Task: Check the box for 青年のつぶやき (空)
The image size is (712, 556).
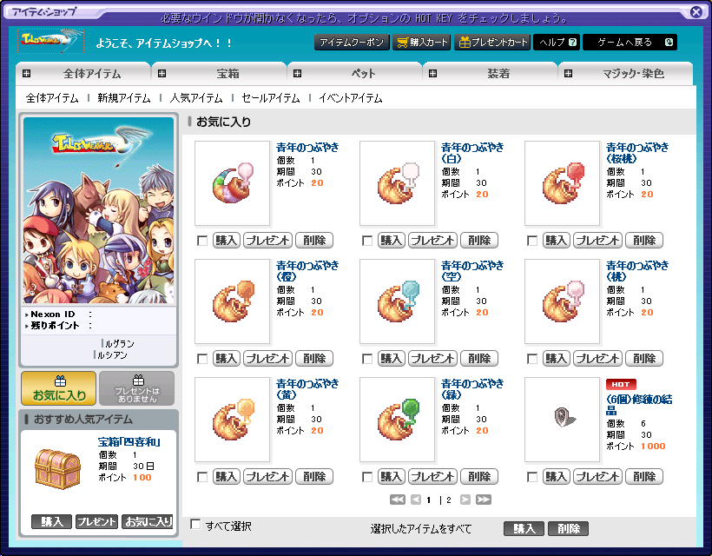Action: (367, 359)
